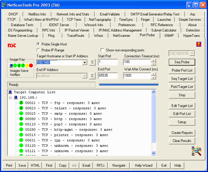Collapse the 192.168 target tree node
The width and height of the screenshot is (208, 172).
click(x=10, y=98)
